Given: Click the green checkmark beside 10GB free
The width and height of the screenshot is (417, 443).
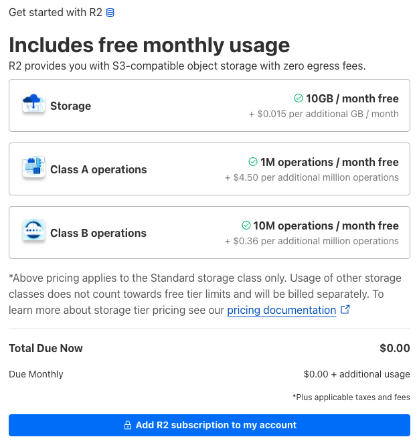Looking at the screenshot, I should click(299, 98).
